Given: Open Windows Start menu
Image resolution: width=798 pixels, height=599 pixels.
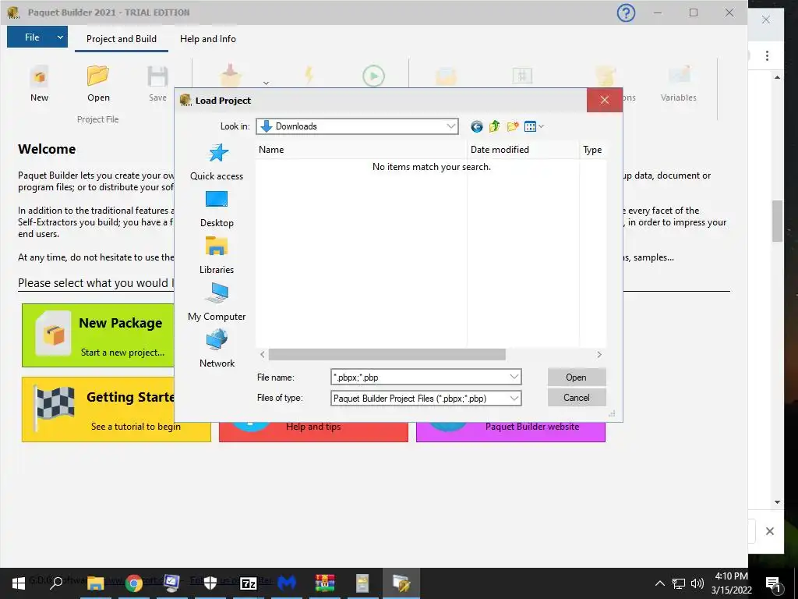Looking at the screenshot, I should pos(19,583).
